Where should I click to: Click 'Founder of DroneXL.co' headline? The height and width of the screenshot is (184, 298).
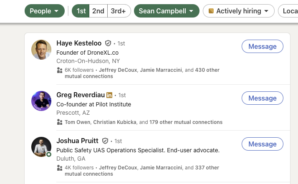[x=87, y=53]
